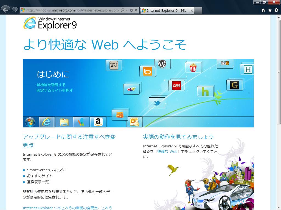Click the 互換表示一覧 list item
281x210 pixels.
[38, 182]
